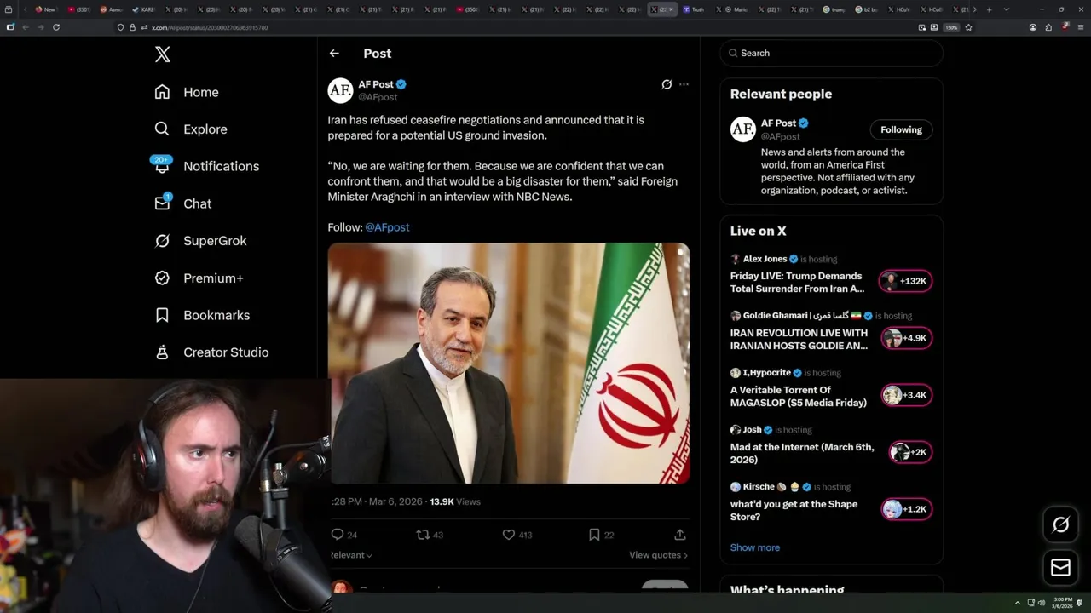Switch to the New Tab browser tab
The height and width of the screenshot is (613, 1091).
(x=46, y=9)
